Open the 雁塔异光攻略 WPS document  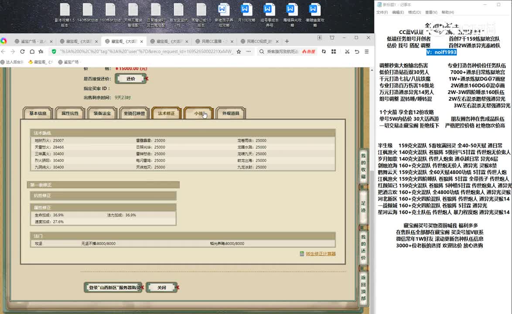(292, 15)
